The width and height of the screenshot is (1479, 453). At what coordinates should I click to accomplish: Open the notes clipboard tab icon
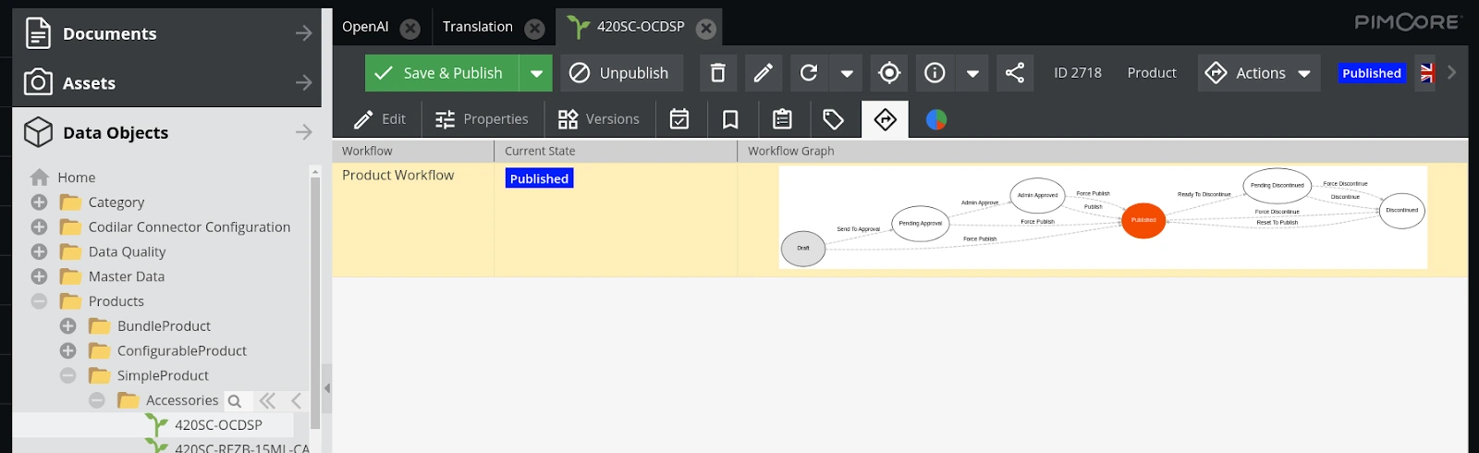click(x=782, y=119)
